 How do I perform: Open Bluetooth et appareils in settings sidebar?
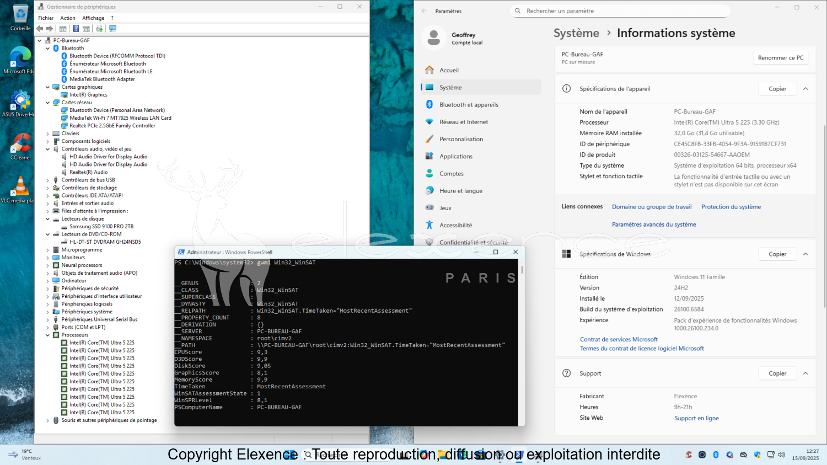[x=469, y=105]
